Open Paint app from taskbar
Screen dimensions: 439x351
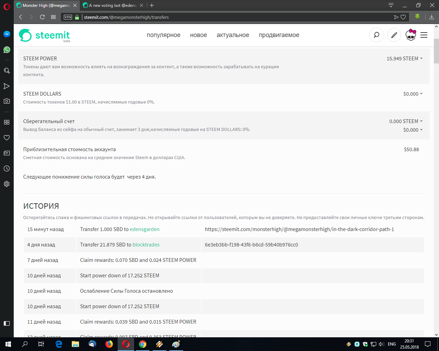pyautogui.click(x=176, y=344)
